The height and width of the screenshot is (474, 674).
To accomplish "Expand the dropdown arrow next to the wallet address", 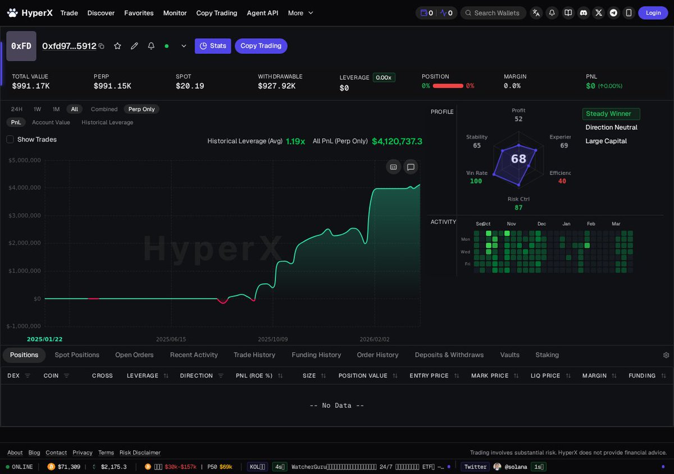I will click(184, 46).
